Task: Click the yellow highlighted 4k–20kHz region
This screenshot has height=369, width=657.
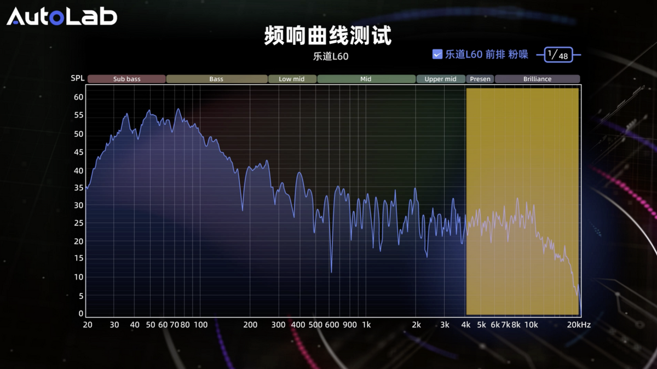Action: click(522, 201)
